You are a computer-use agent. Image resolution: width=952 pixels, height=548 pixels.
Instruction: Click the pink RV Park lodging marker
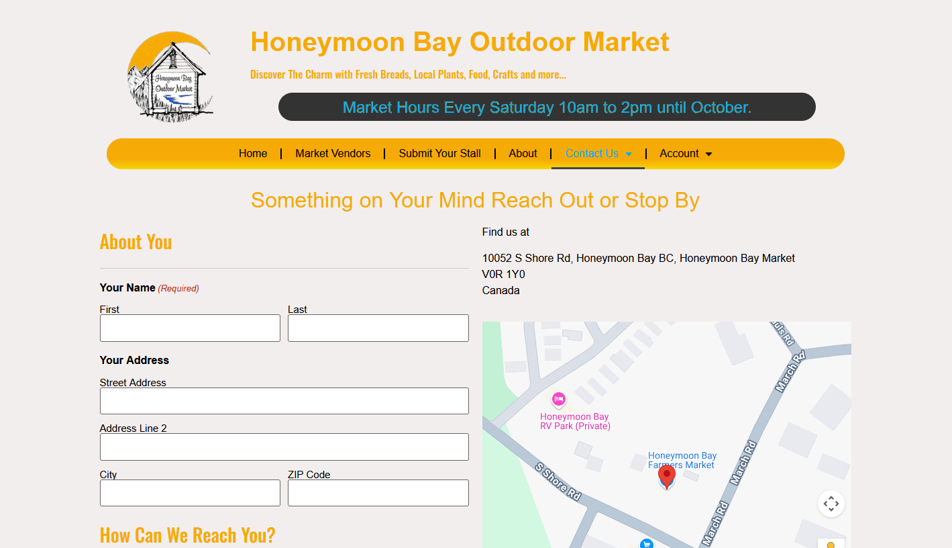(559, 400)
